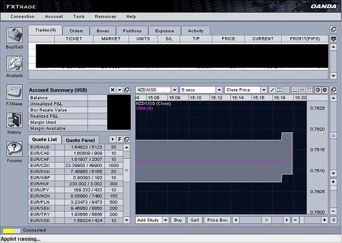Click the half-filled circle chart icon
The width and height of the screenshot is (342, 243).
pyautogui.click(x=318, y=90)
